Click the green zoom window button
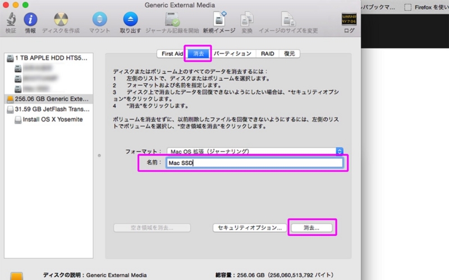The image size is (449, 280). [25, 5]
